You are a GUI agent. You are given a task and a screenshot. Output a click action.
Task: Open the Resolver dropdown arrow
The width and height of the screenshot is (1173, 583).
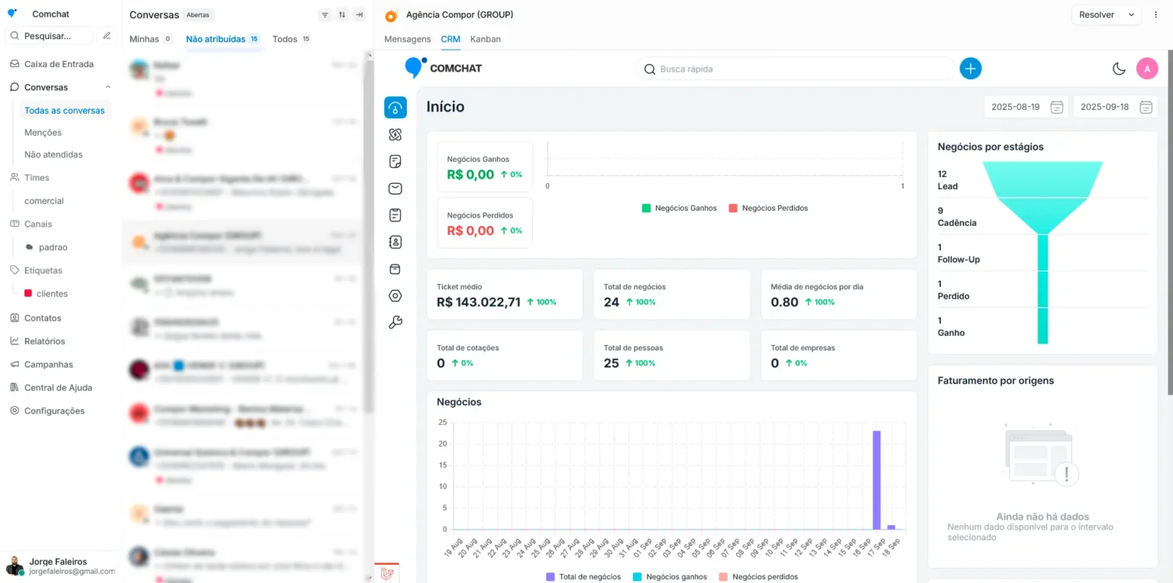pyautogui.click(x=1131, y=14)
